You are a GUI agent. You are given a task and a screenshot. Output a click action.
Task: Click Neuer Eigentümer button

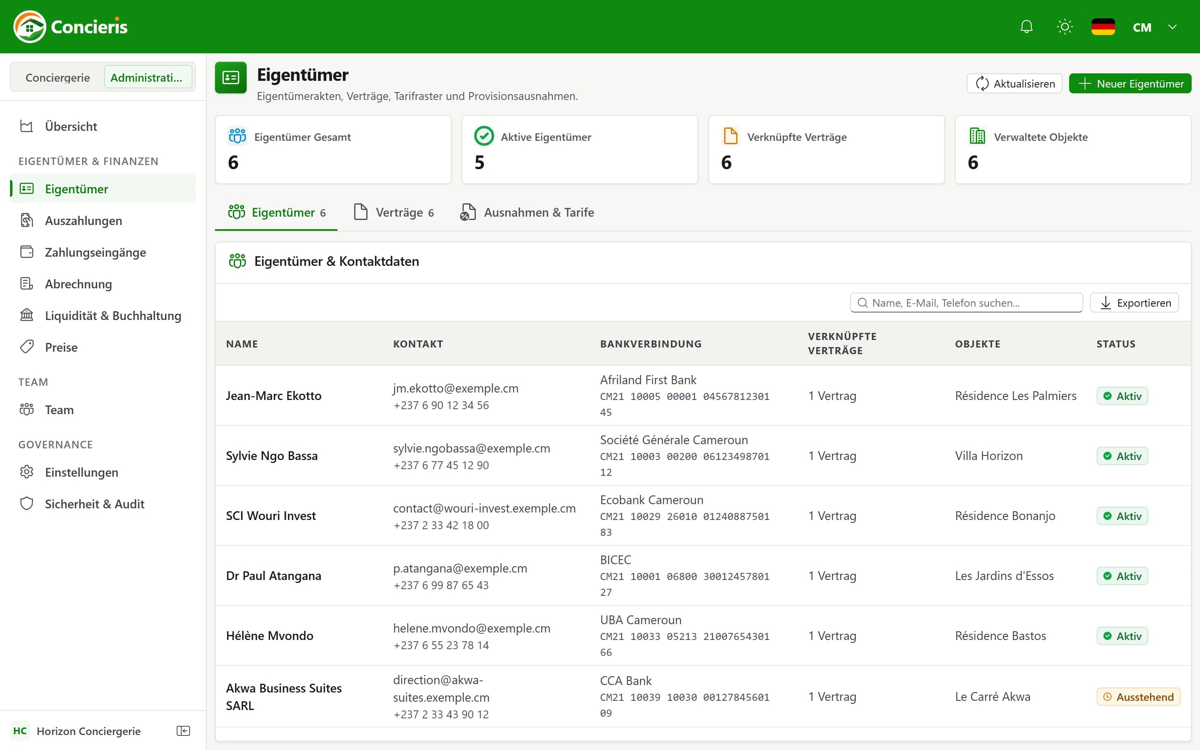(1130, 83)
